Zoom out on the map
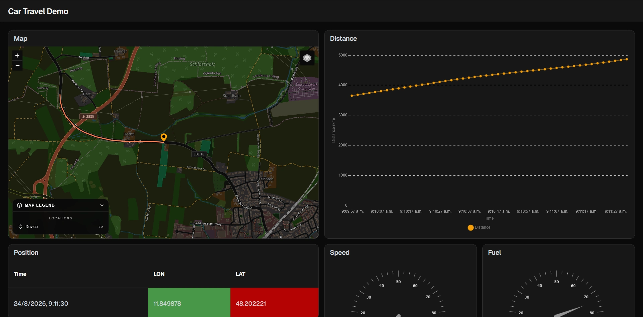This screenshot has width=643, height=317. click(17, 66)
